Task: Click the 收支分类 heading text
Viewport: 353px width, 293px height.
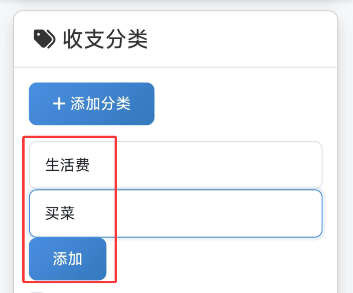Action: pyautogui.click(x=105, y=40)
